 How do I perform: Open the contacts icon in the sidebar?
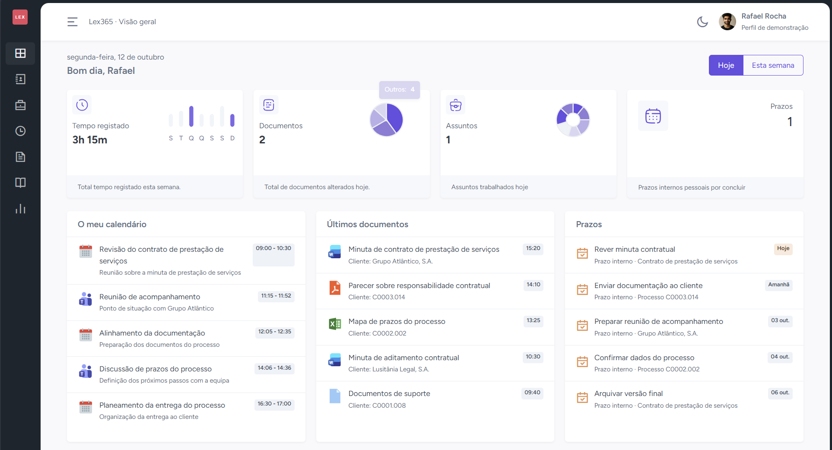(x=20, y=79)
